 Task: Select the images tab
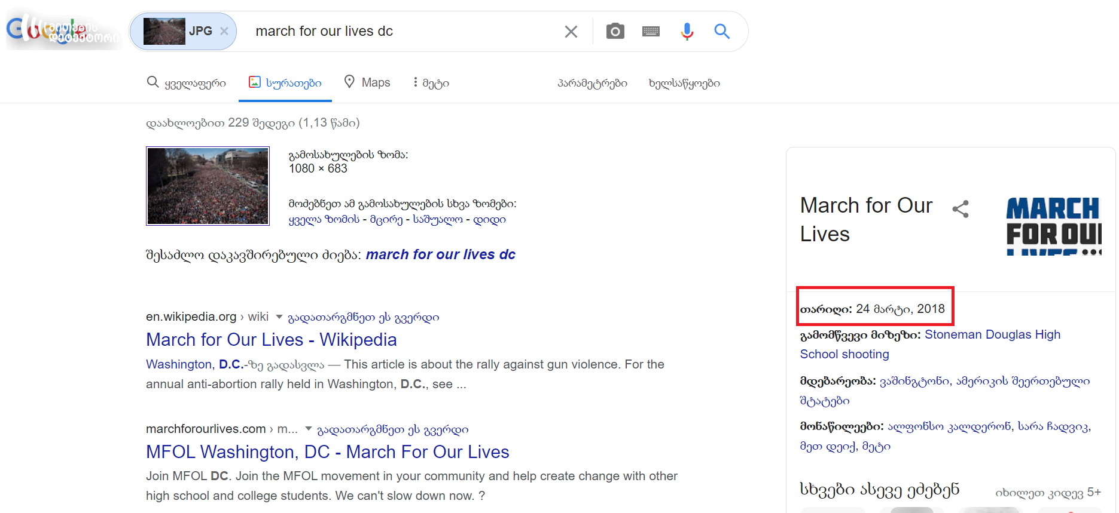pos(285,83)
